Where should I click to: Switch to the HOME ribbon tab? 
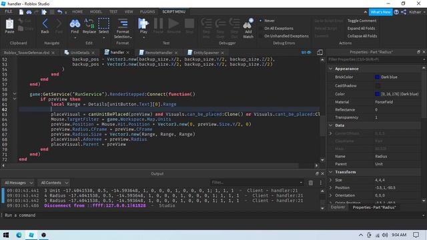coord(77,12)
